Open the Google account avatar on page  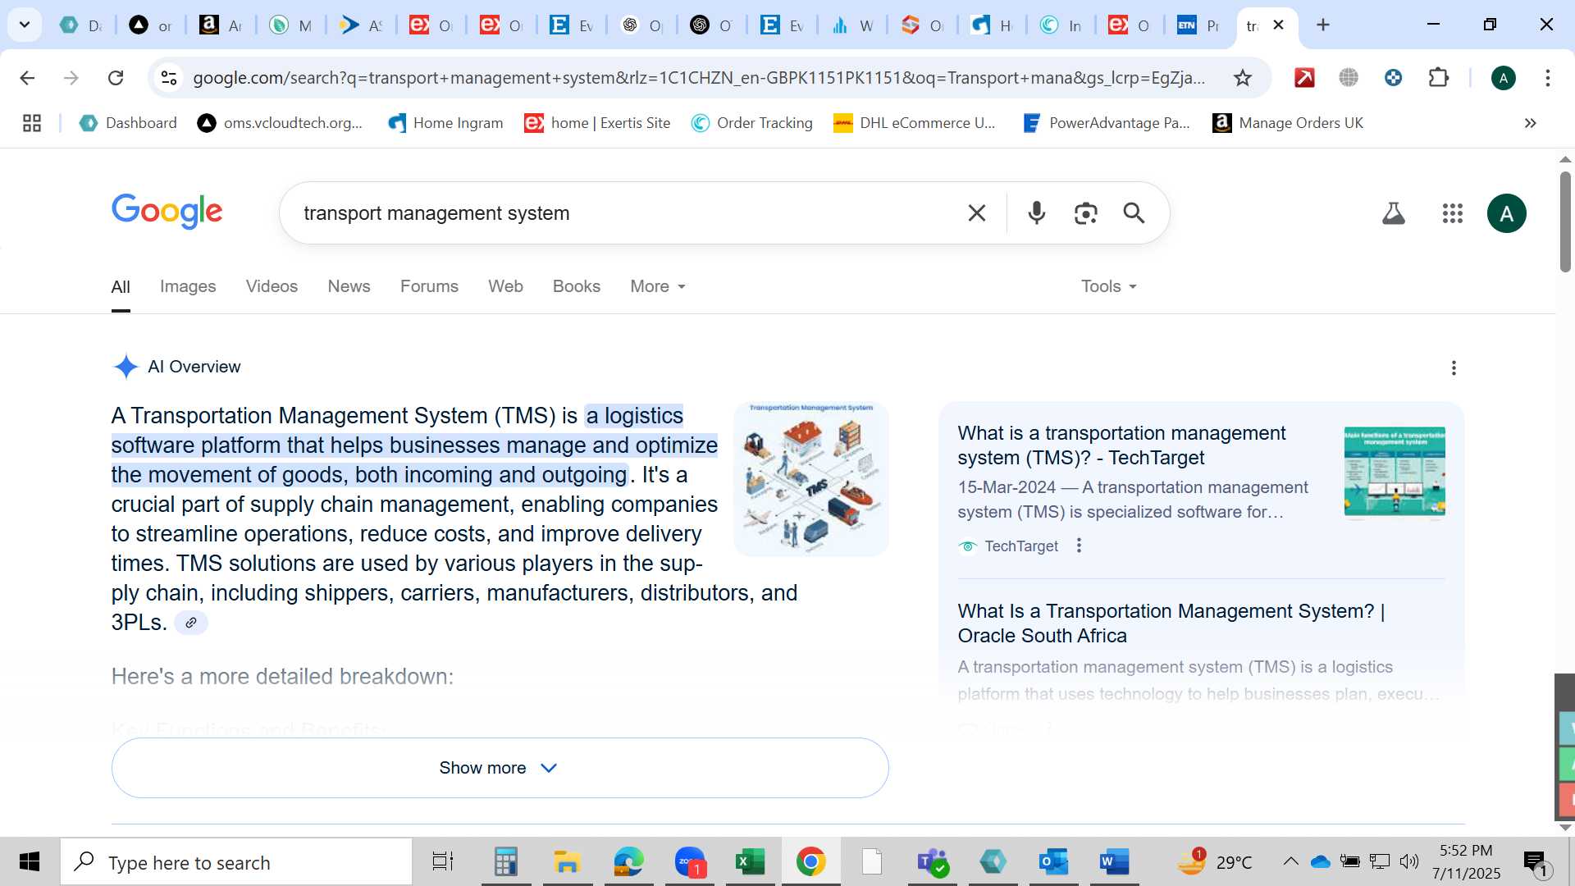(1506, 213)
